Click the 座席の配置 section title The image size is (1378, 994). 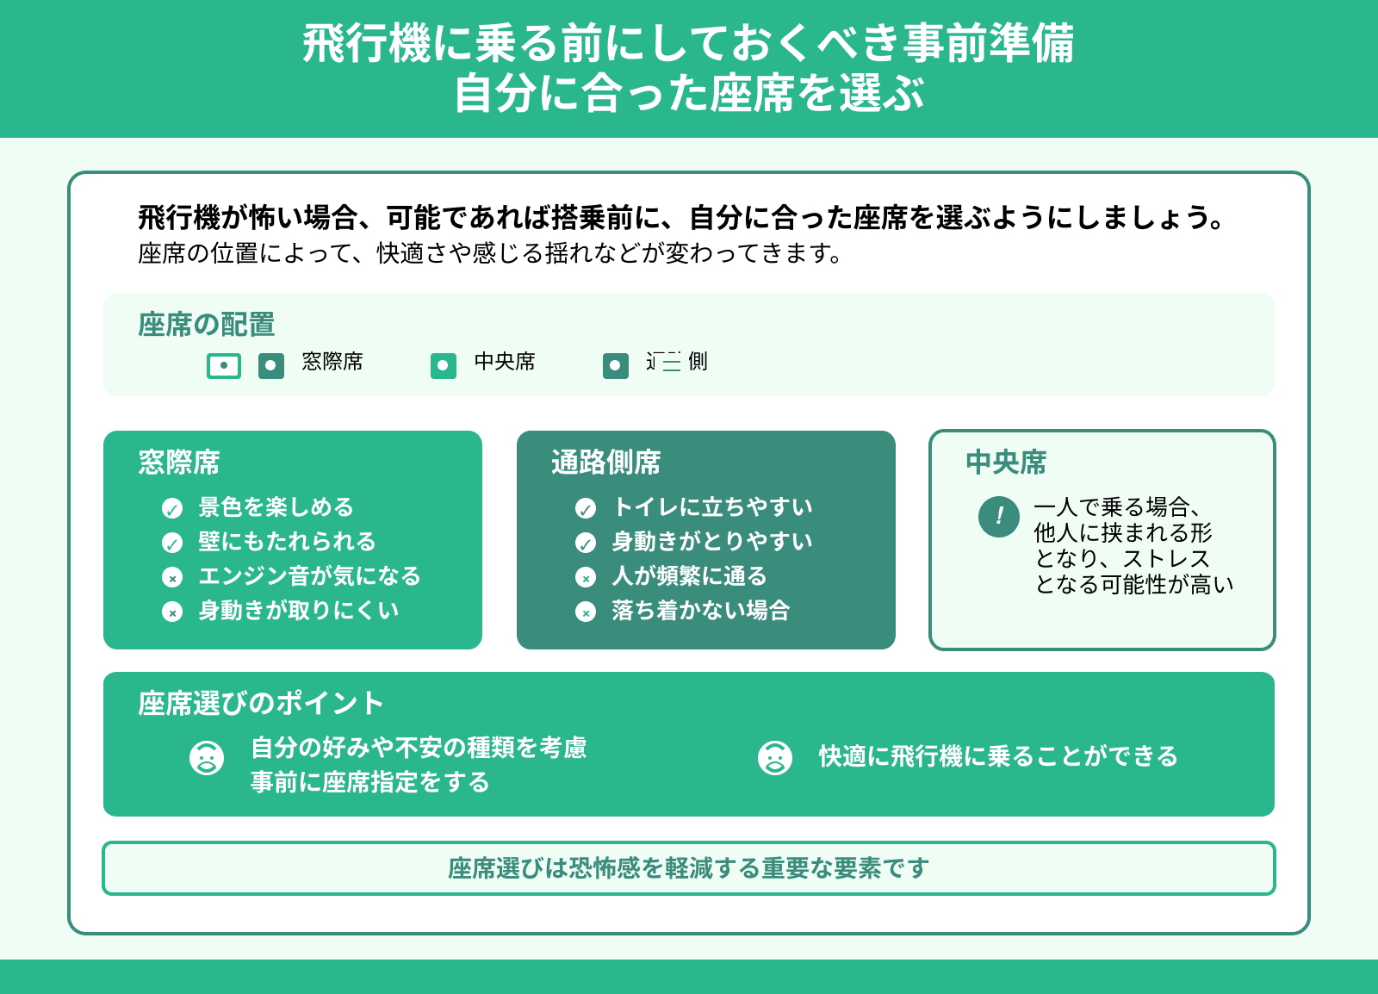coord(207,325)
